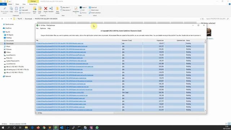This screenshot has width=231, height=130.
Task: Sort by the Status column header
Action: [195, 40]
